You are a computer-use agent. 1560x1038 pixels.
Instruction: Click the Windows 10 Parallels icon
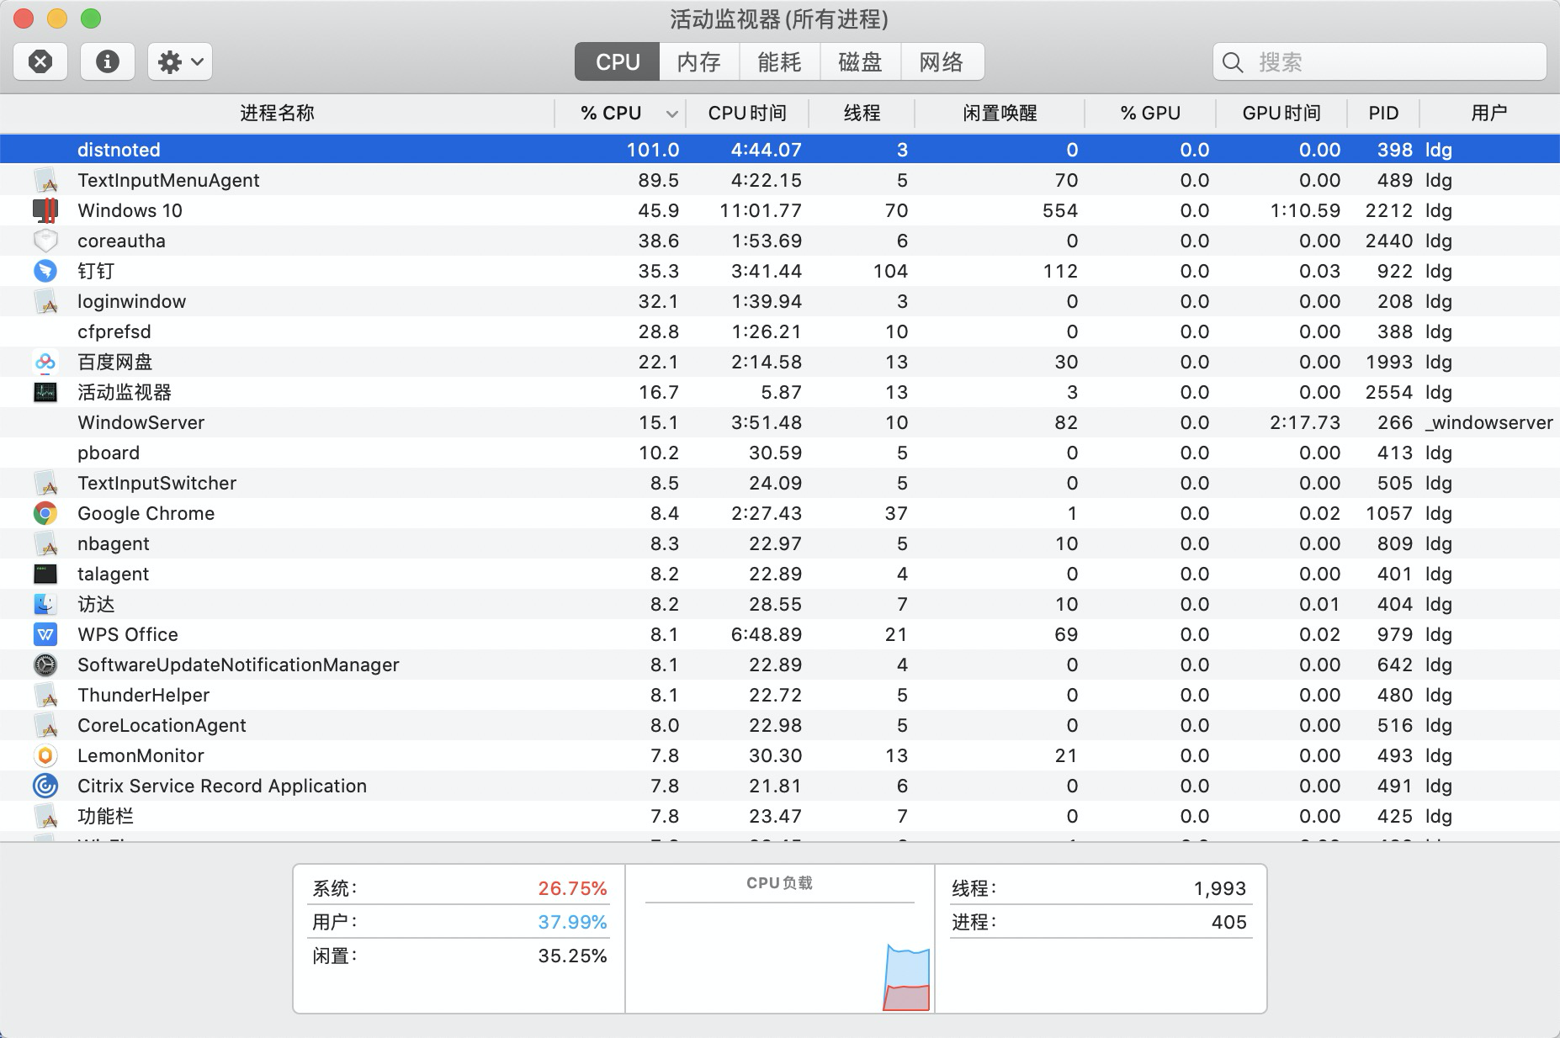45,210
